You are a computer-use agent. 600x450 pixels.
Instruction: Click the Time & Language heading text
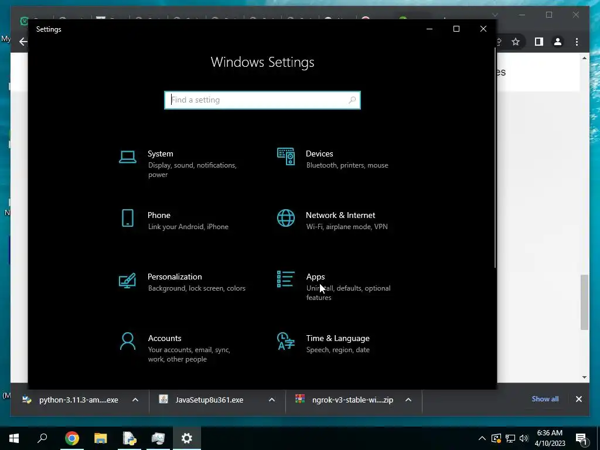tap(337, 338)
